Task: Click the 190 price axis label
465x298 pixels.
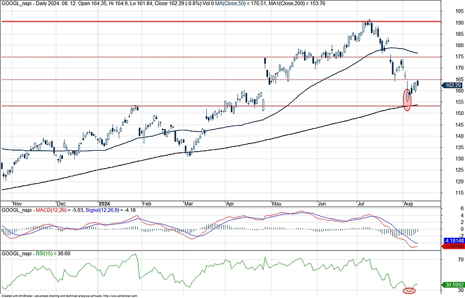Action: (459, 23)
